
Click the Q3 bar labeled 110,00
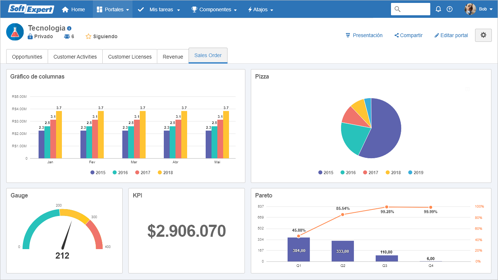pyautogui.click(x=387, y=258)
